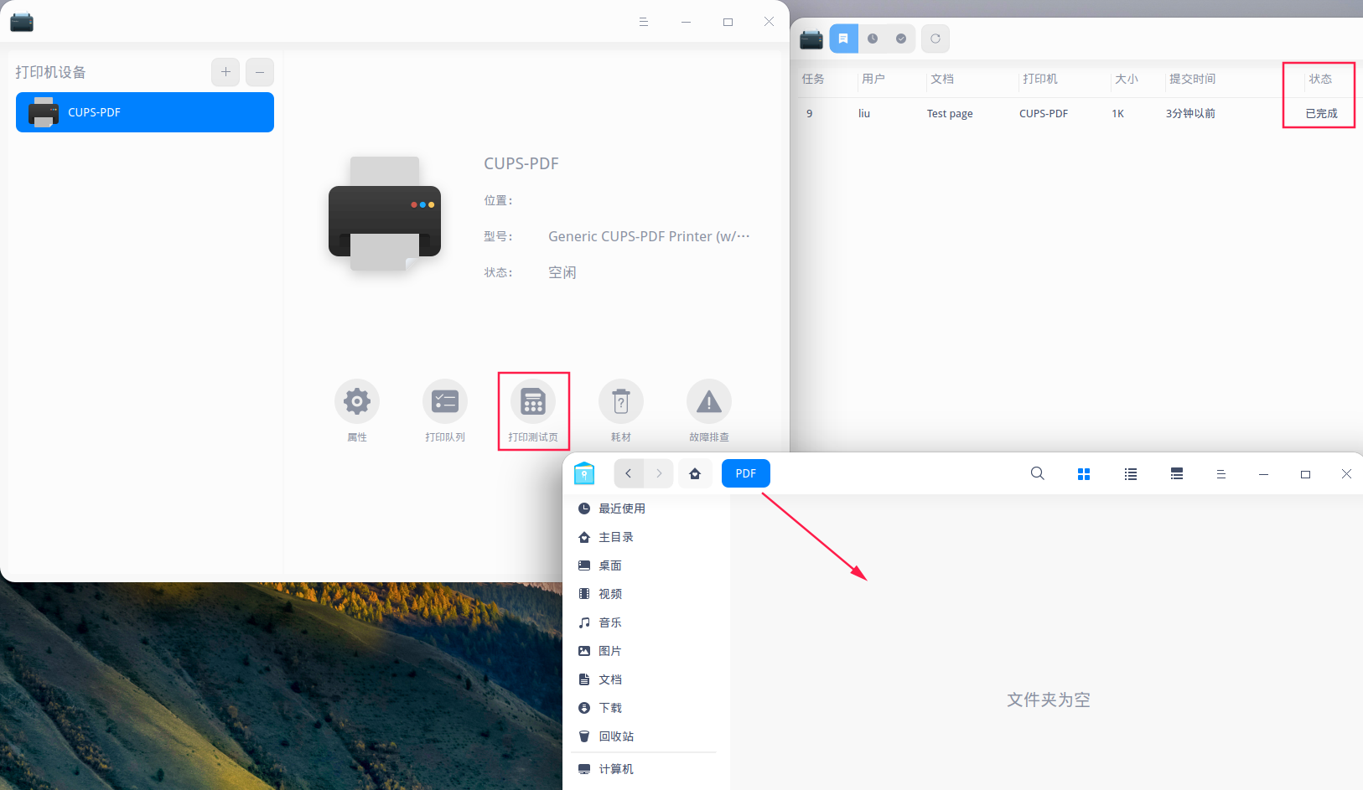Click the remove printer minus button
This screenshot has width=1363, height=790.
(260, 72)
